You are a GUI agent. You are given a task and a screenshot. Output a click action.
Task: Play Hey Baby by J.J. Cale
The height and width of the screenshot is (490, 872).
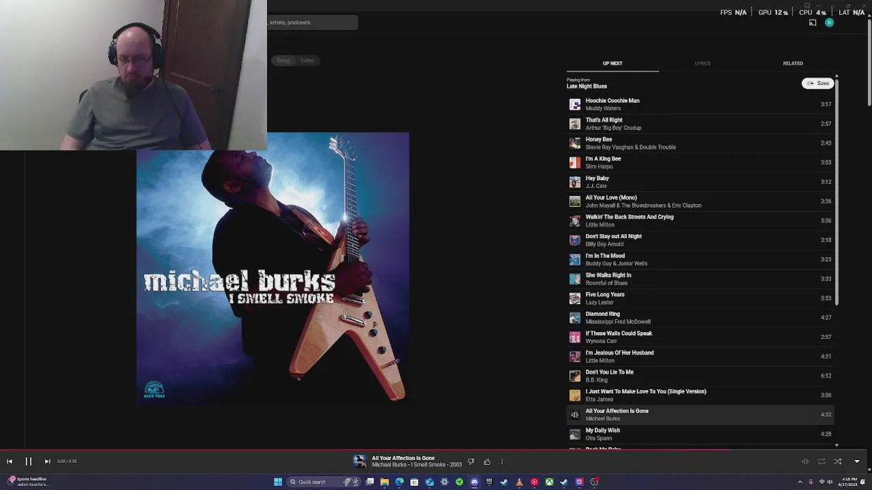(700, 182)
